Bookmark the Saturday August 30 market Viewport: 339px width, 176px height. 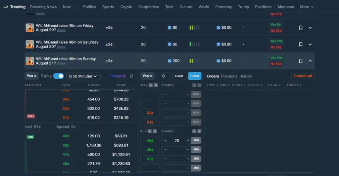(x=301, y=44)
